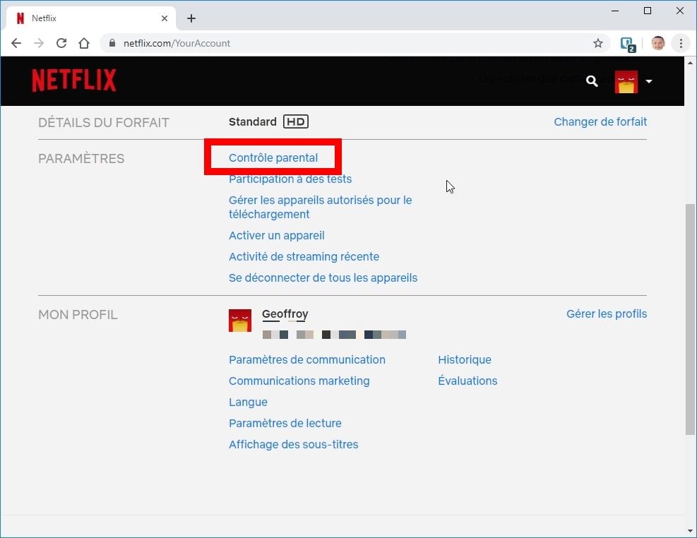Viewport: 697px width, 538px height.
Task: View the Historique link
Action: [465, 360]
